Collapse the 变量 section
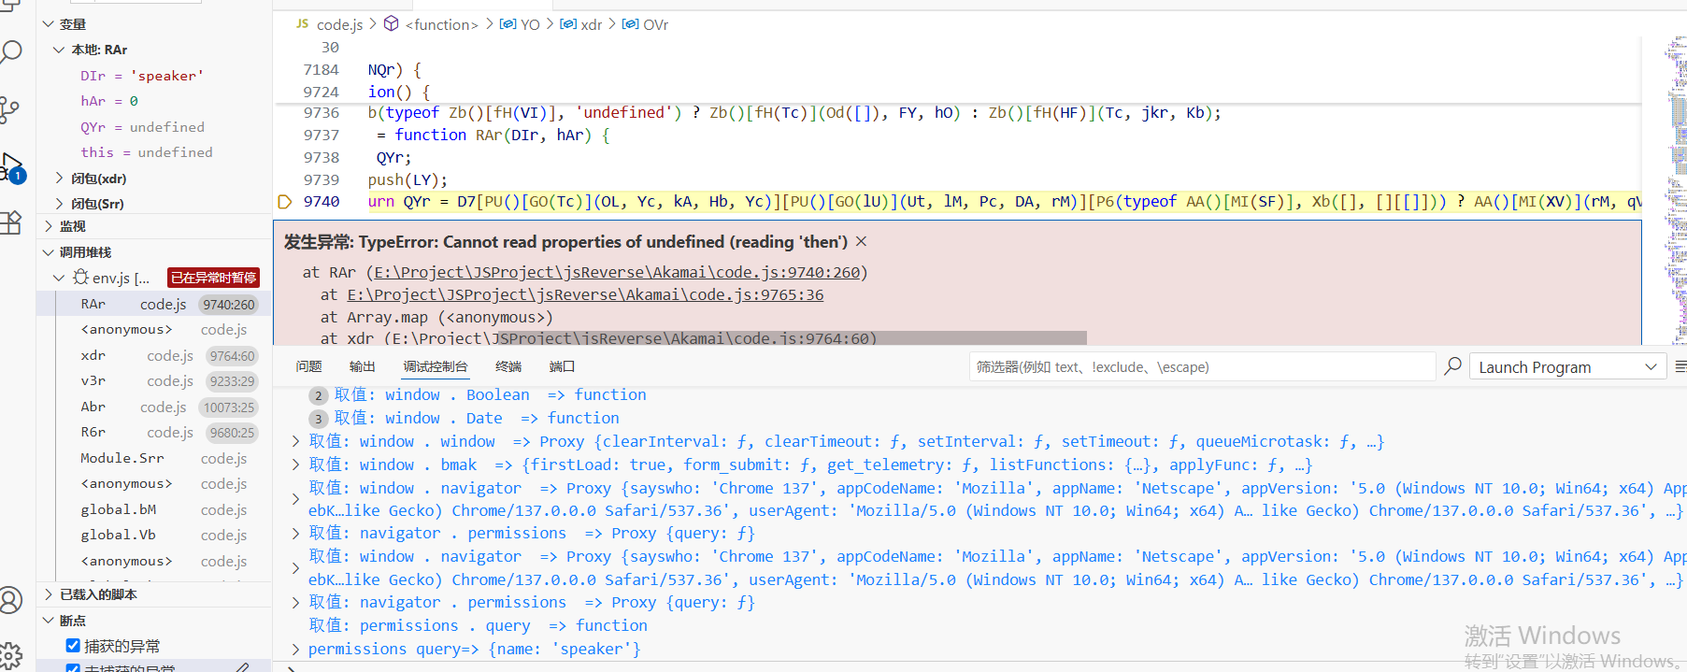Image resolution: width=1687 pixels, height=672 pixels. (49, 24)
